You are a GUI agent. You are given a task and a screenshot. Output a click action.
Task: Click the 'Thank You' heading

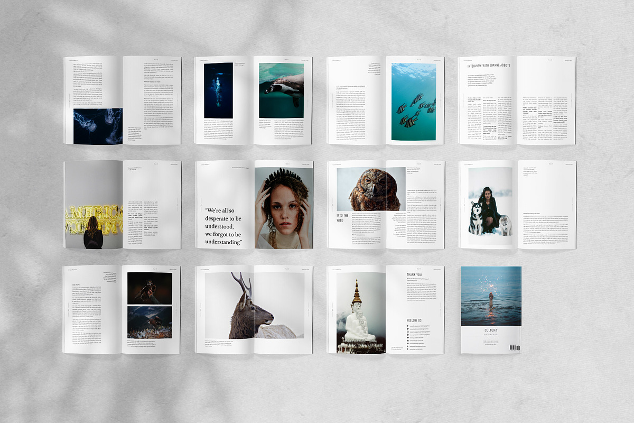click(414, 274)
